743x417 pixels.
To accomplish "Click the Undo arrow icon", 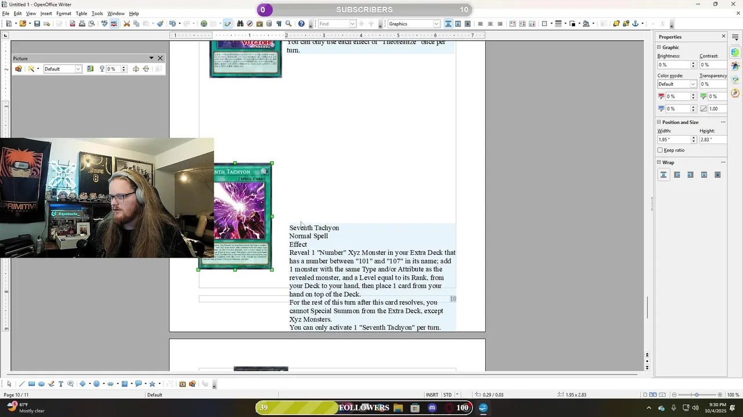I will tap(172, 24).
